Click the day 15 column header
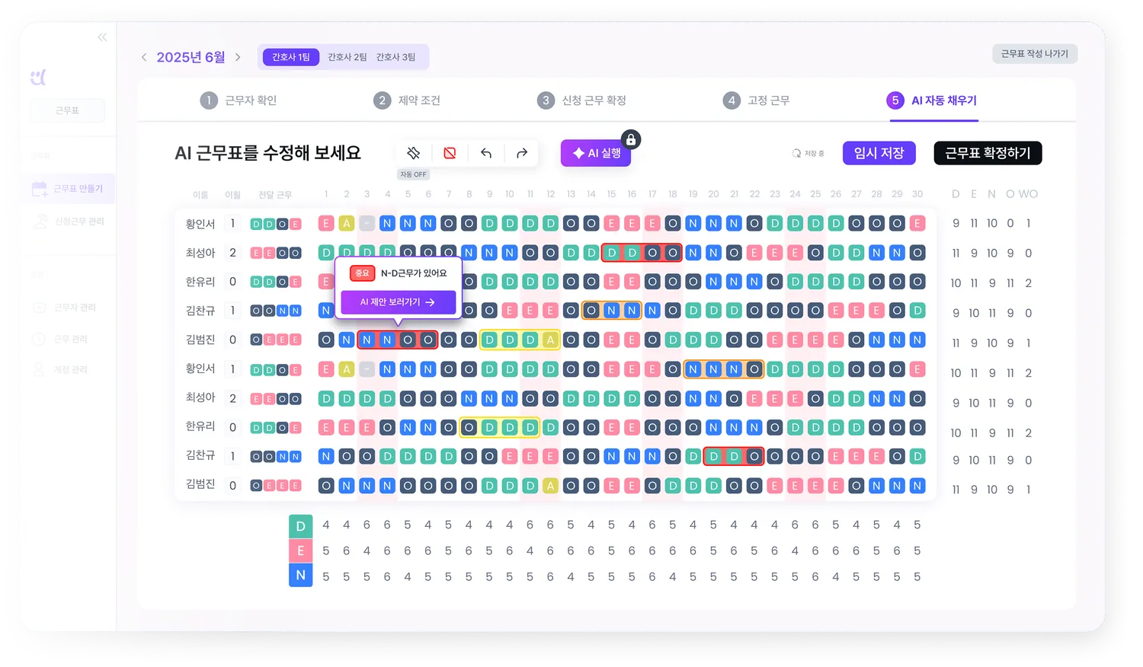1143x667 pixels. pos(611,194)
